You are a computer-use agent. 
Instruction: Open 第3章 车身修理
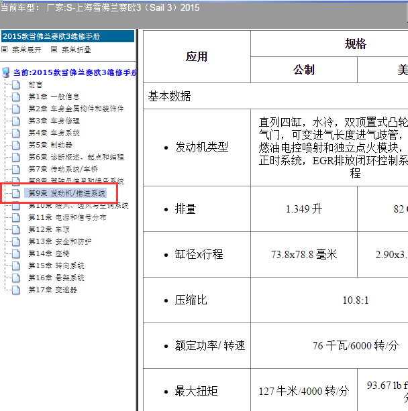pos(54,121)
